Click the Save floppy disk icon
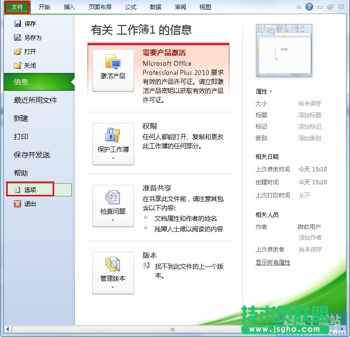This screenshot has width=350, height=337. point(17,24)
